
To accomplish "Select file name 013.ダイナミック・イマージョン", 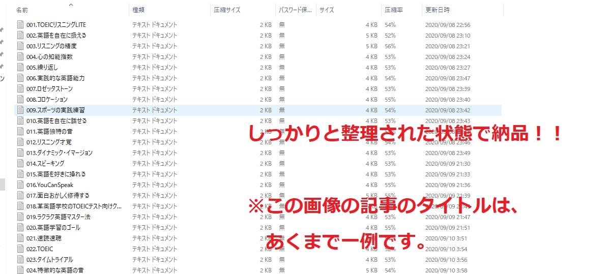I will tap(60, 153).
